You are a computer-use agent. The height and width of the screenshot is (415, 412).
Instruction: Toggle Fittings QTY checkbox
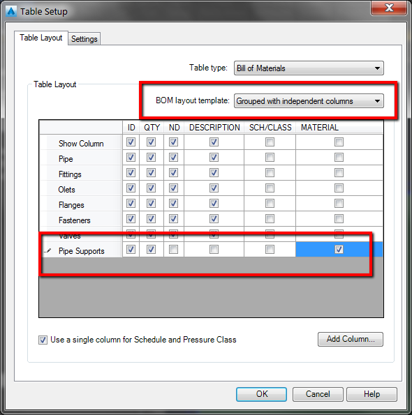151,172
